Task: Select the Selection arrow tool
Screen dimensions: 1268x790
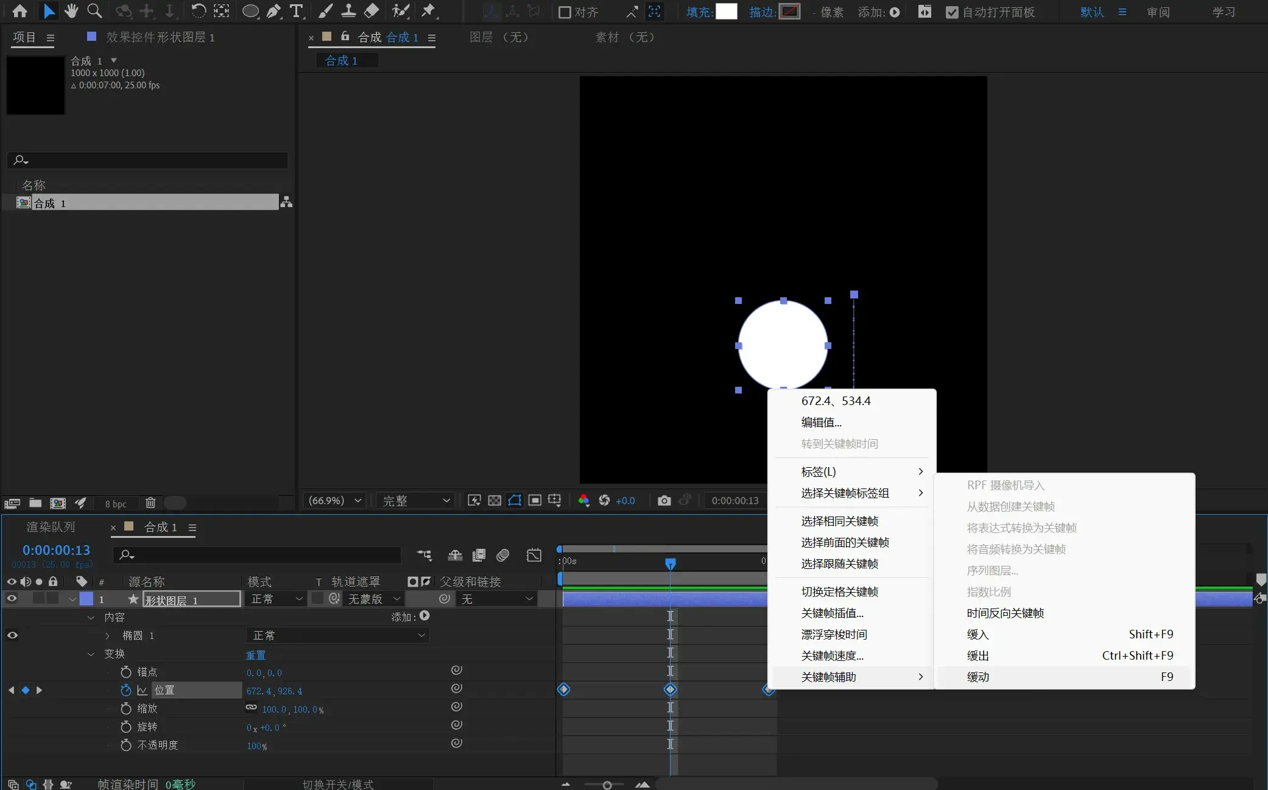Action: [49, 11]
